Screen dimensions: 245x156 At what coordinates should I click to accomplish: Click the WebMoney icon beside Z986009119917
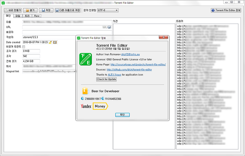point(82,98)
